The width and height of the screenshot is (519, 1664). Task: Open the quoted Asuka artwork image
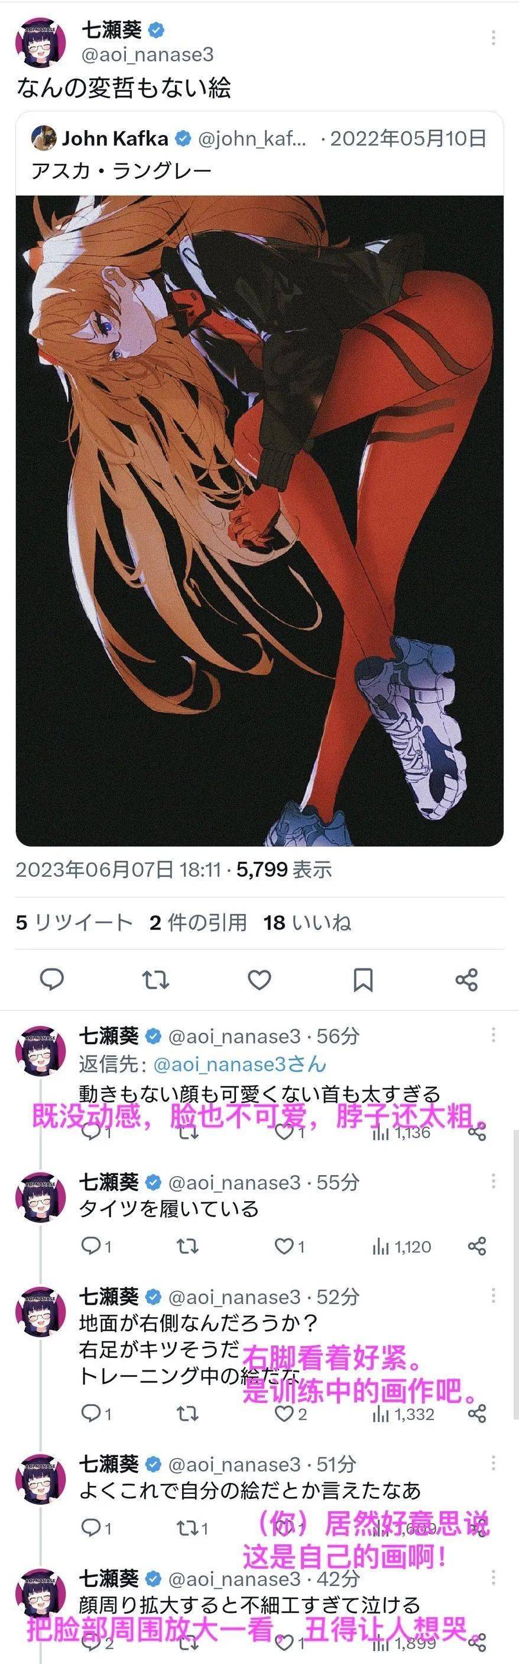click(259, 521)
